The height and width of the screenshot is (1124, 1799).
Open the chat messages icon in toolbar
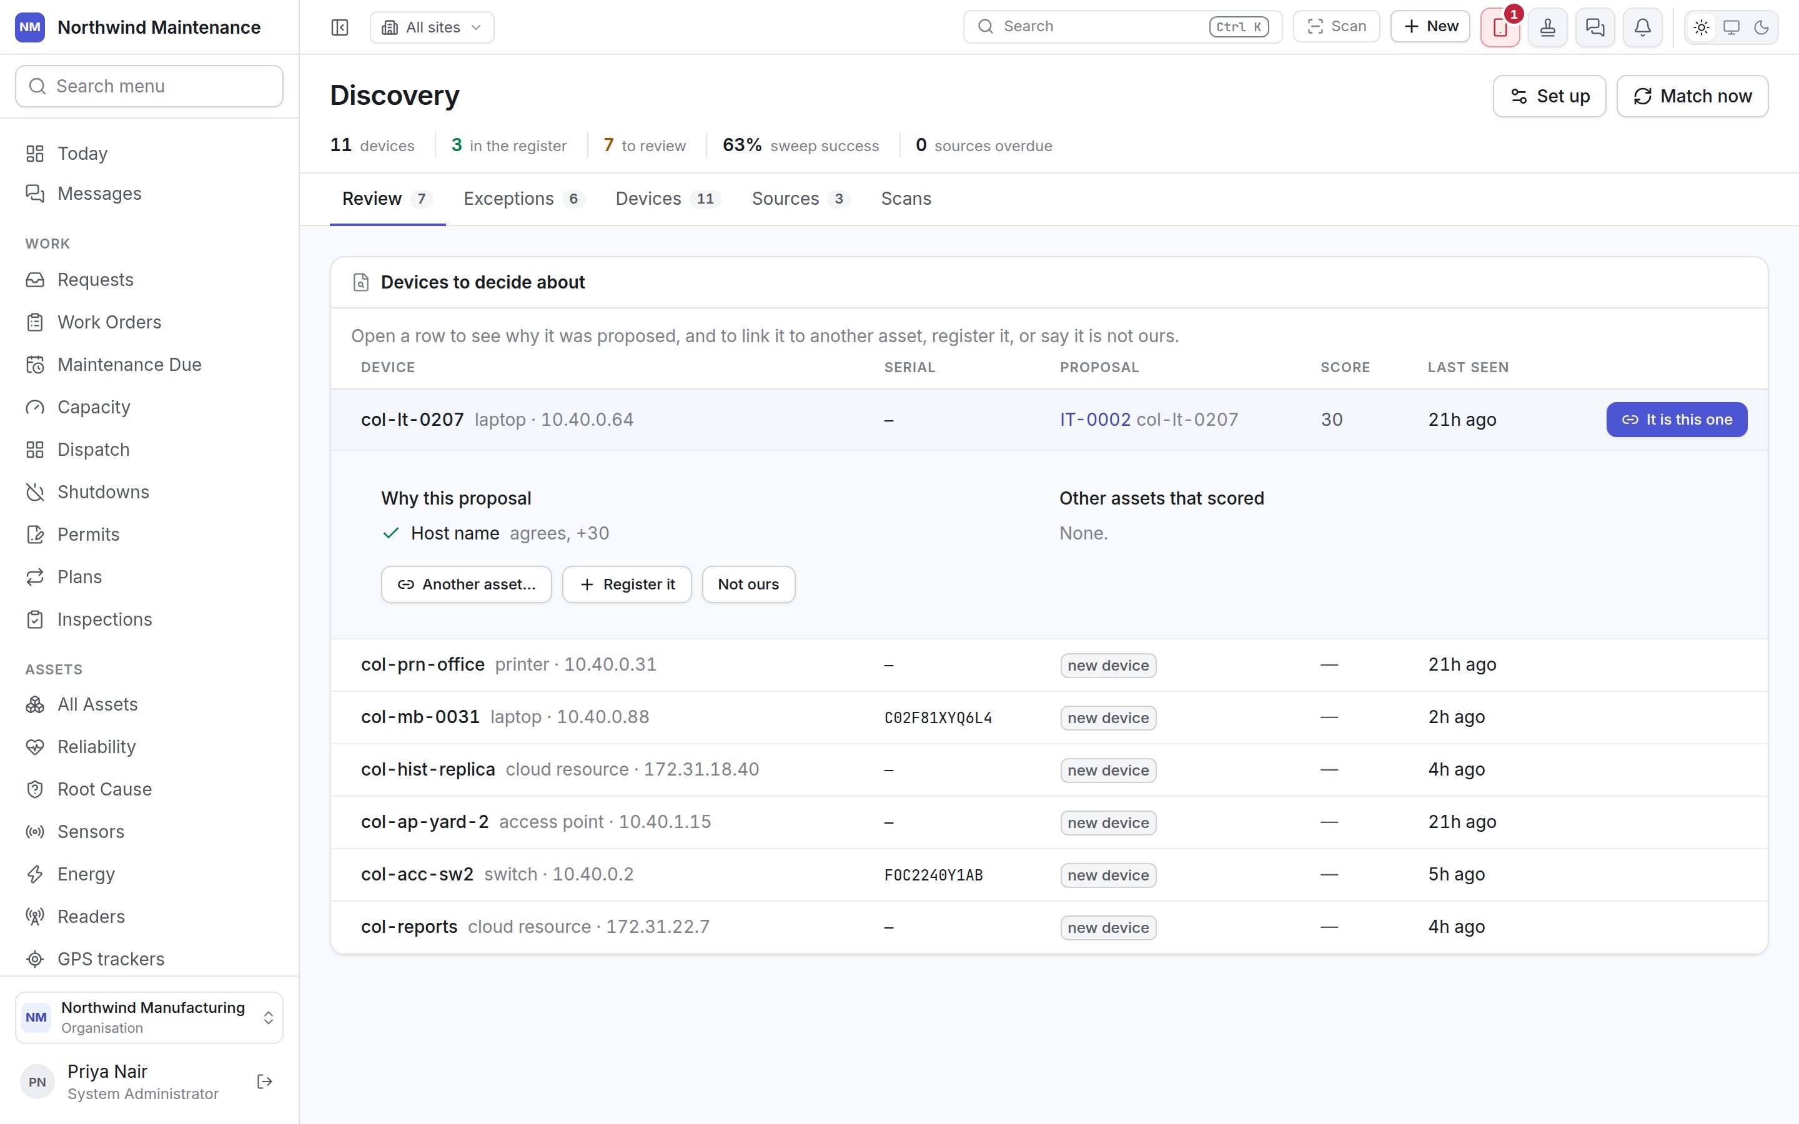(1595, 27)
